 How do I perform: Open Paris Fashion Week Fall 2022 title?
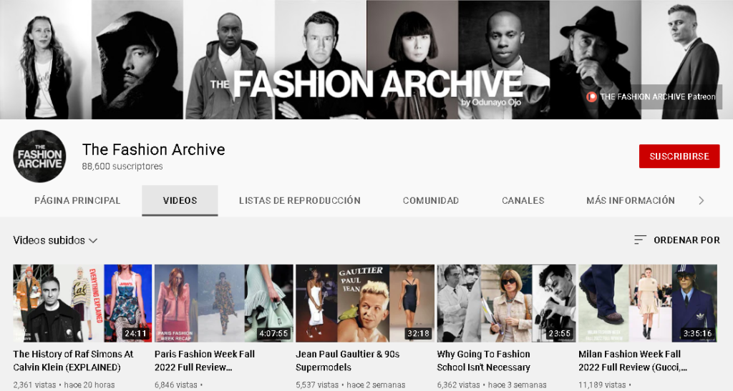pyautogui.click(x=205, y=361)
